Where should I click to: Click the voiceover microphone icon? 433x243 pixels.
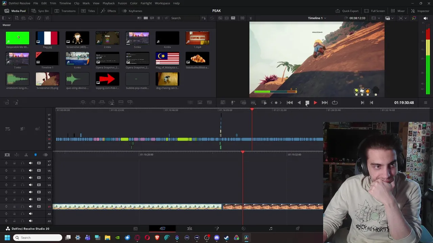click(x=233, y=103)
